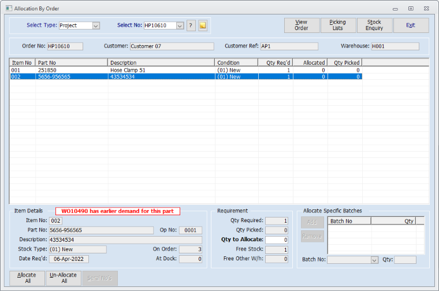Open the Batch No dropdown
The image size is (439, 291).
(374, 260)
